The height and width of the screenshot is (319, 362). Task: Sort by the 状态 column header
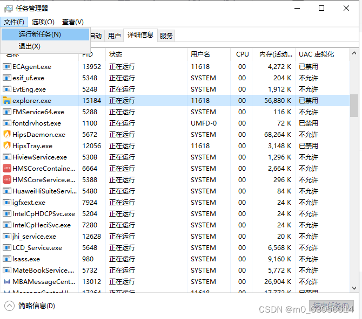146,54
